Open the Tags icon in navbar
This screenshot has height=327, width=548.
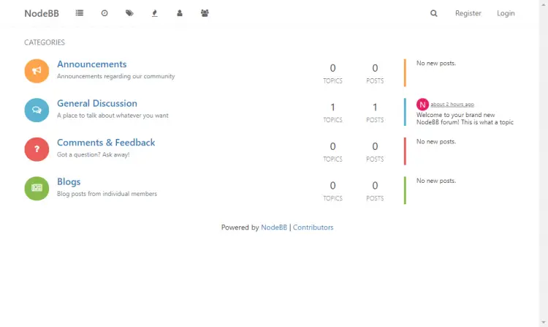[129, 13]
